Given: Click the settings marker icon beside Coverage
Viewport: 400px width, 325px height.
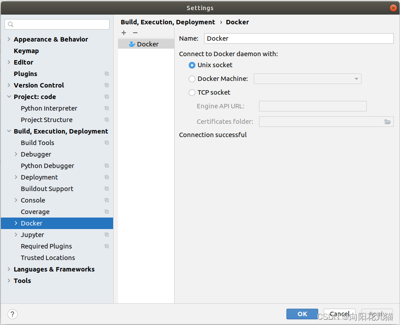Looking at the screenshot, I should tap(107, 212).
